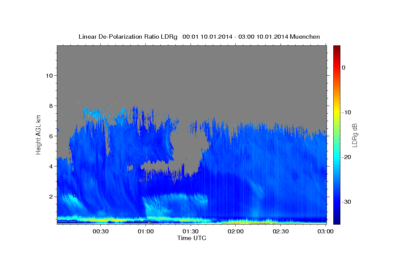The height and width of the screenshot is (269, 404).
Task: Click the colorbar value -20
Action: [x=346, y=157]
